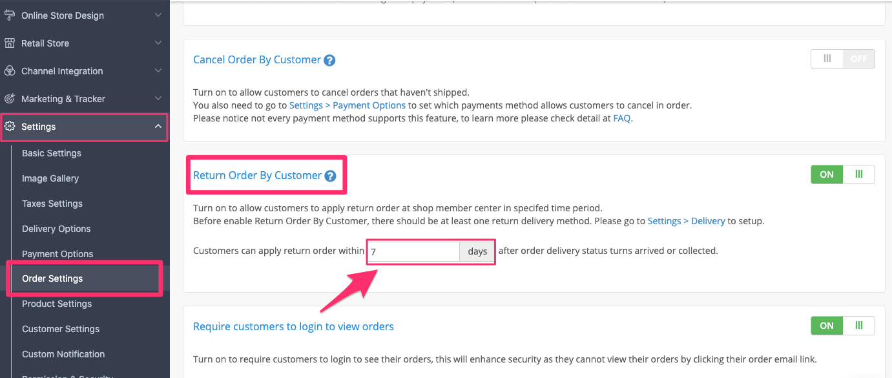Expand the Retail Store section chevron

(x=158, y=43)
